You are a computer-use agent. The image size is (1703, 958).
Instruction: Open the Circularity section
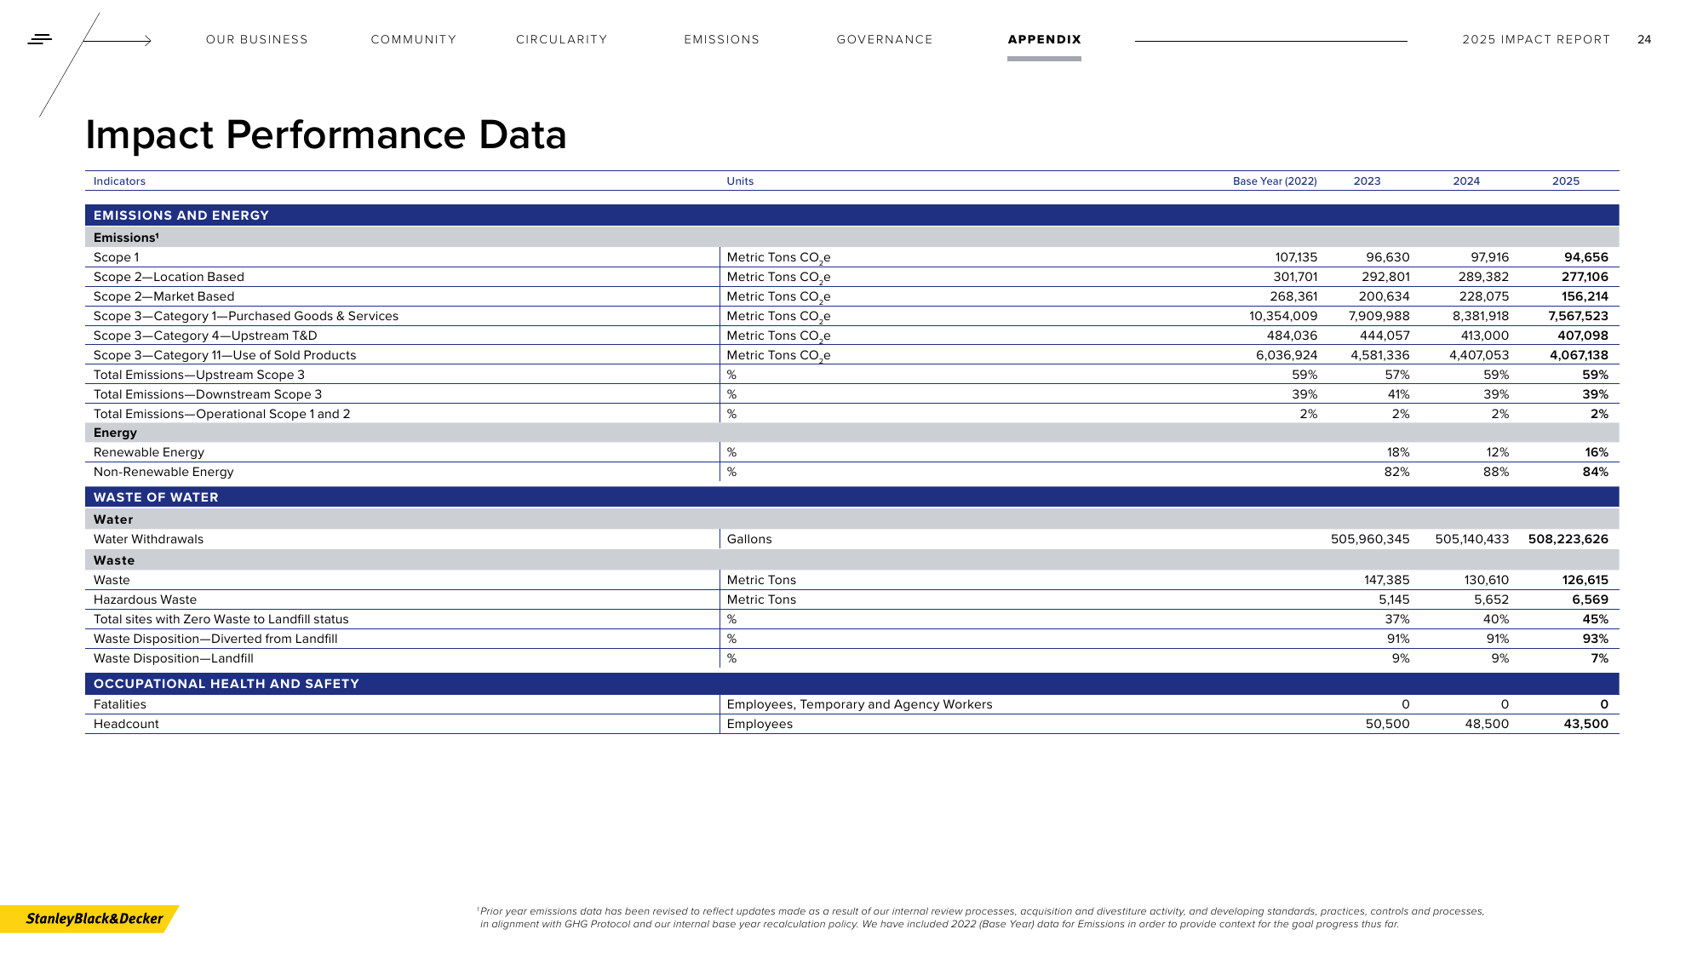[561, 40]
